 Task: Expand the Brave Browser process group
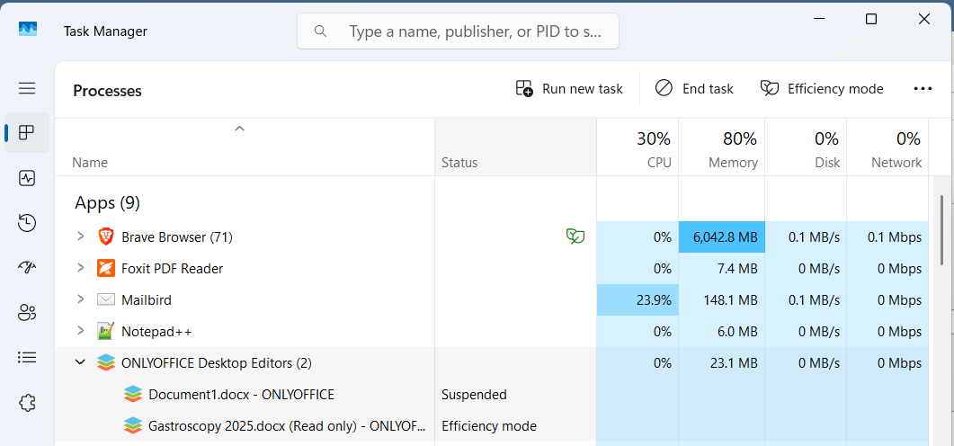point(80,236)
